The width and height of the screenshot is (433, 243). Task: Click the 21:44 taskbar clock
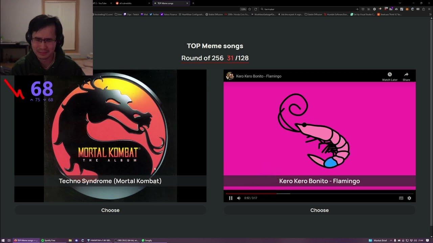click(x=421, y=240)
